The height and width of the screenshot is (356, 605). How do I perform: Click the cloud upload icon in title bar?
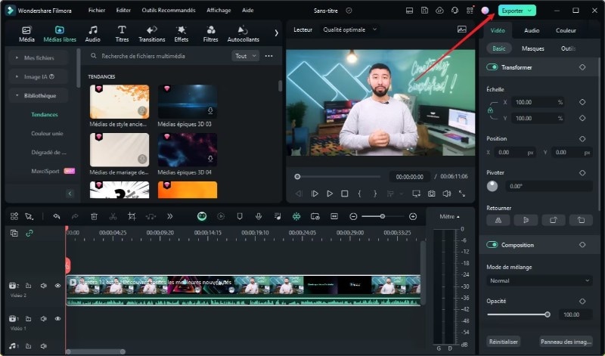(x=439, y=11)
